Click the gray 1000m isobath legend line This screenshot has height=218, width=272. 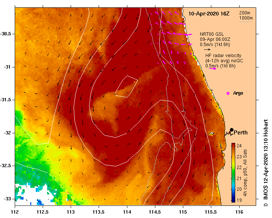[245, 22]
